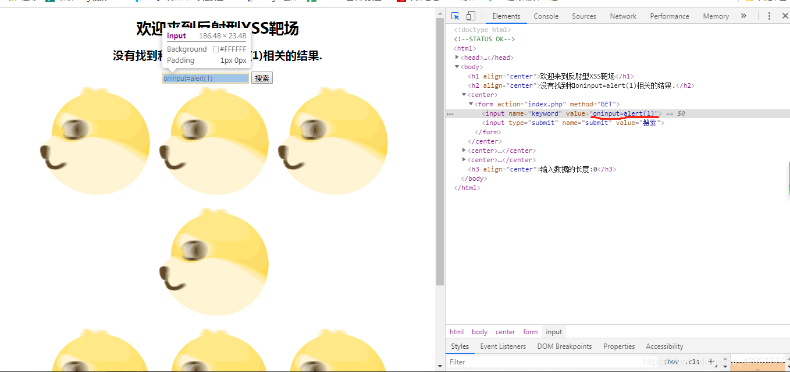Select the form breadcrumb
The image size is (790, 372).
pos(530,332)
